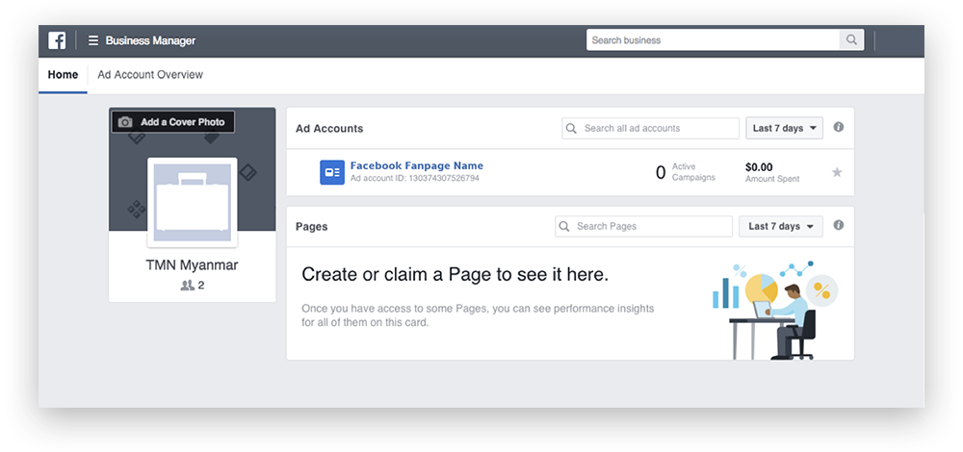
Task: Click the Ad account ID text
Action: point(414,179)
